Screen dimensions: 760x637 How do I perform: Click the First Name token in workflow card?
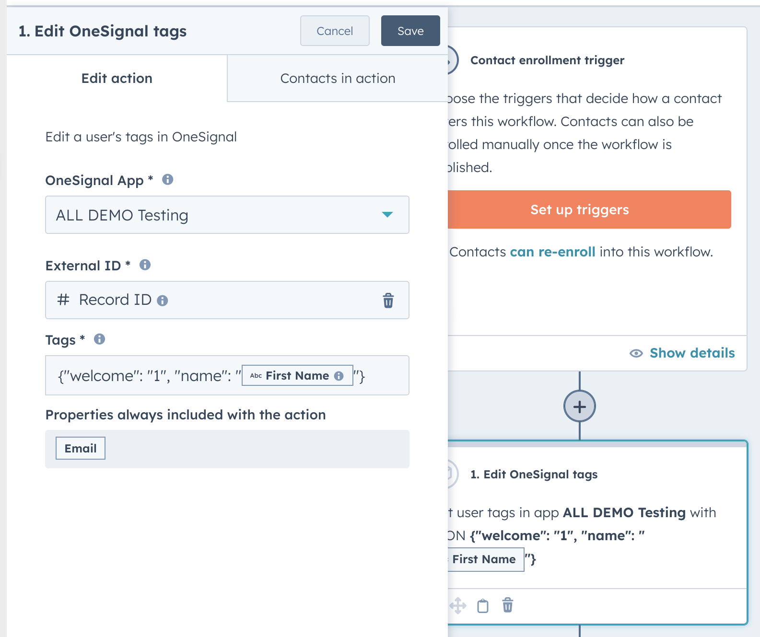(485, 559)
